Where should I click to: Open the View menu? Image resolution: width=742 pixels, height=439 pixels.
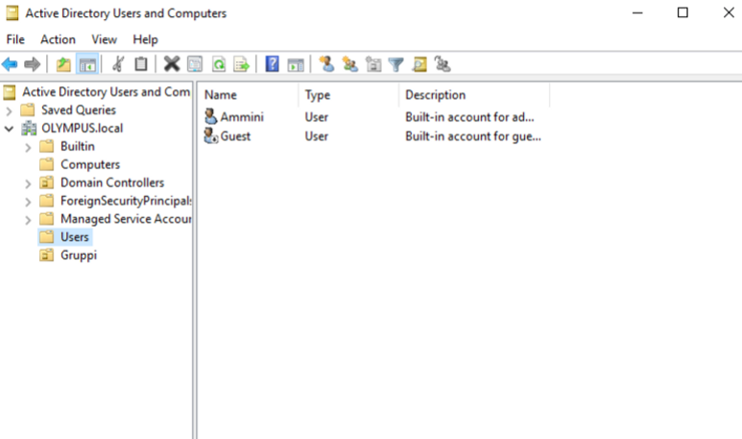click(x=104, y=39)
